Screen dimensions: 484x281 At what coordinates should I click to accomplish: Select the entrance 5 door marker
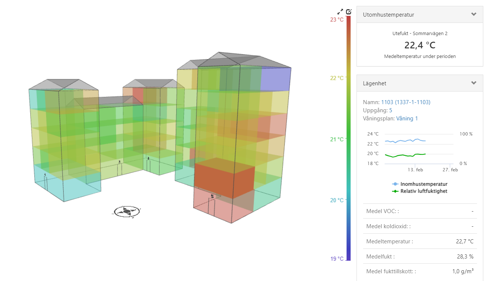[212, 205]
